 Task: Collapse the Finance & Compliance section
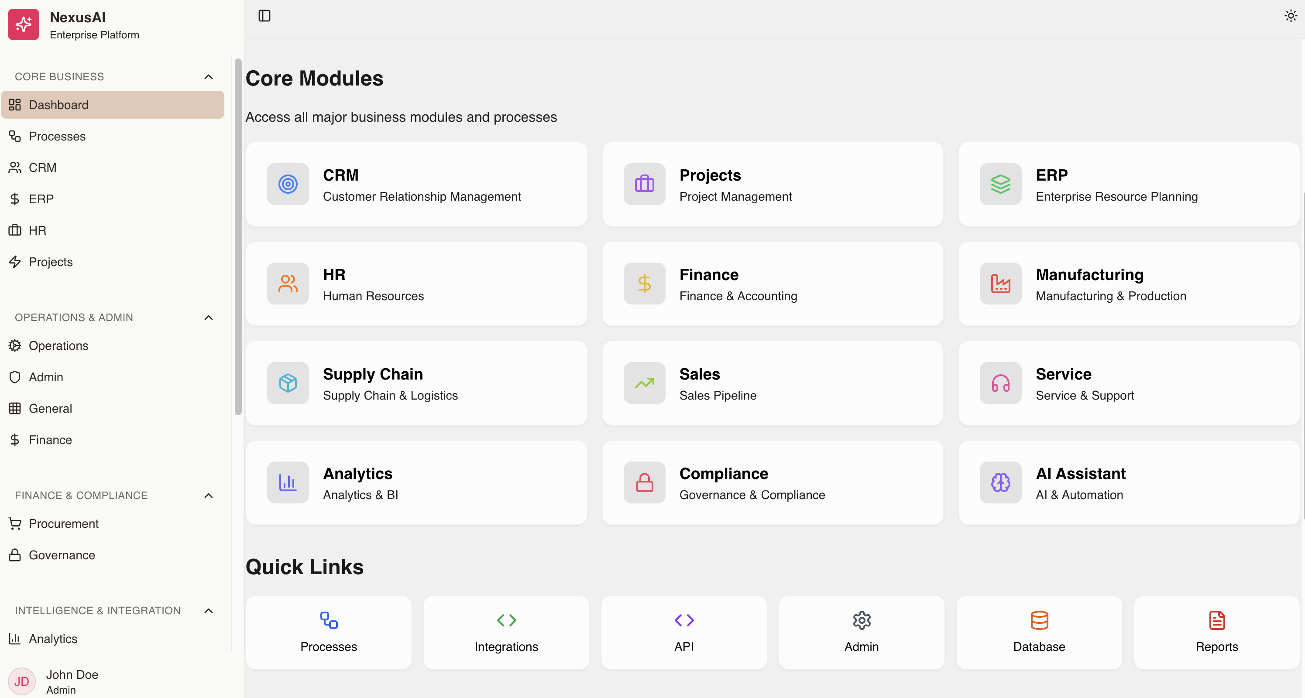pos(208,495)
